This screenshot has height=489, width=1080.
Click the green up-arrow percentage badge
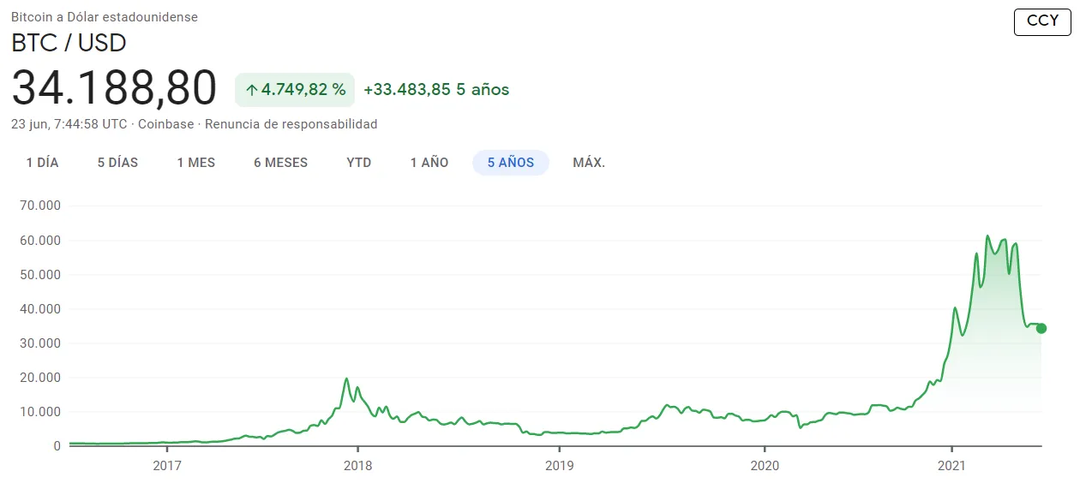[x=295, y=90]
